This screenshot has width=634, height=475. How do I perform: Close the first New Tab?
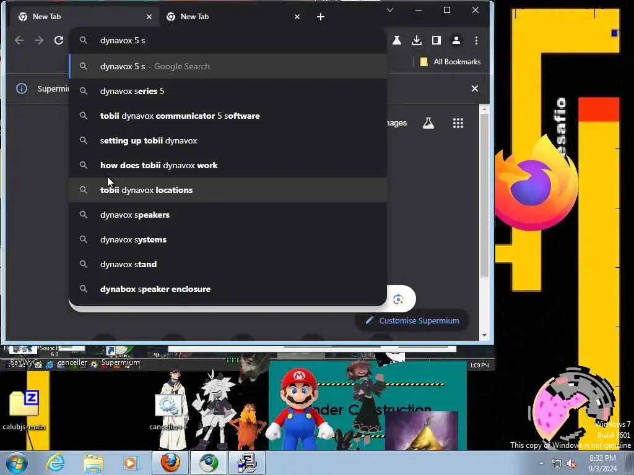pyautogui.click(x=149, y=17)
